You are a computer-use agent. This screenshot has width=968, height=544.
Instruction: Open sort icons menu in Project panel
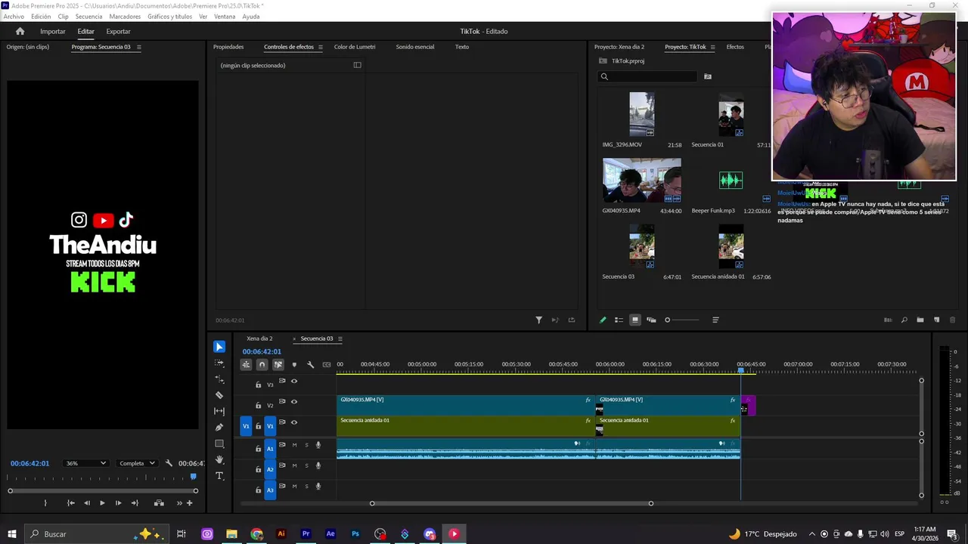coord(715,320)
